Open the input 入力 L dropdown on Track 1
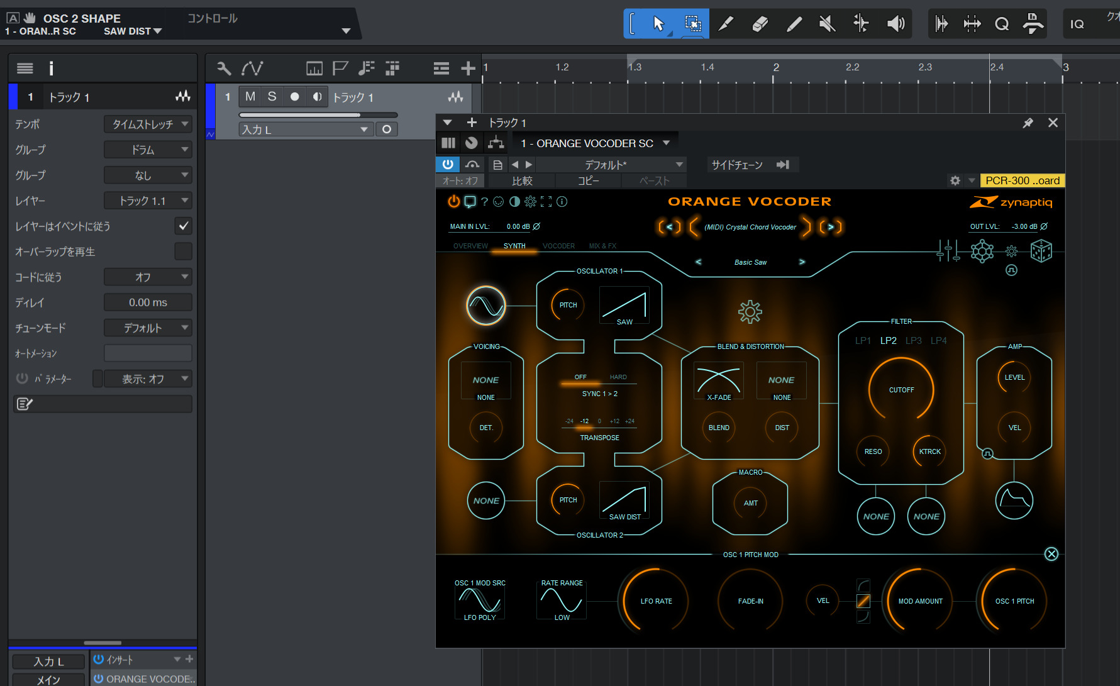1120x686 pixels. click(306, 130)
